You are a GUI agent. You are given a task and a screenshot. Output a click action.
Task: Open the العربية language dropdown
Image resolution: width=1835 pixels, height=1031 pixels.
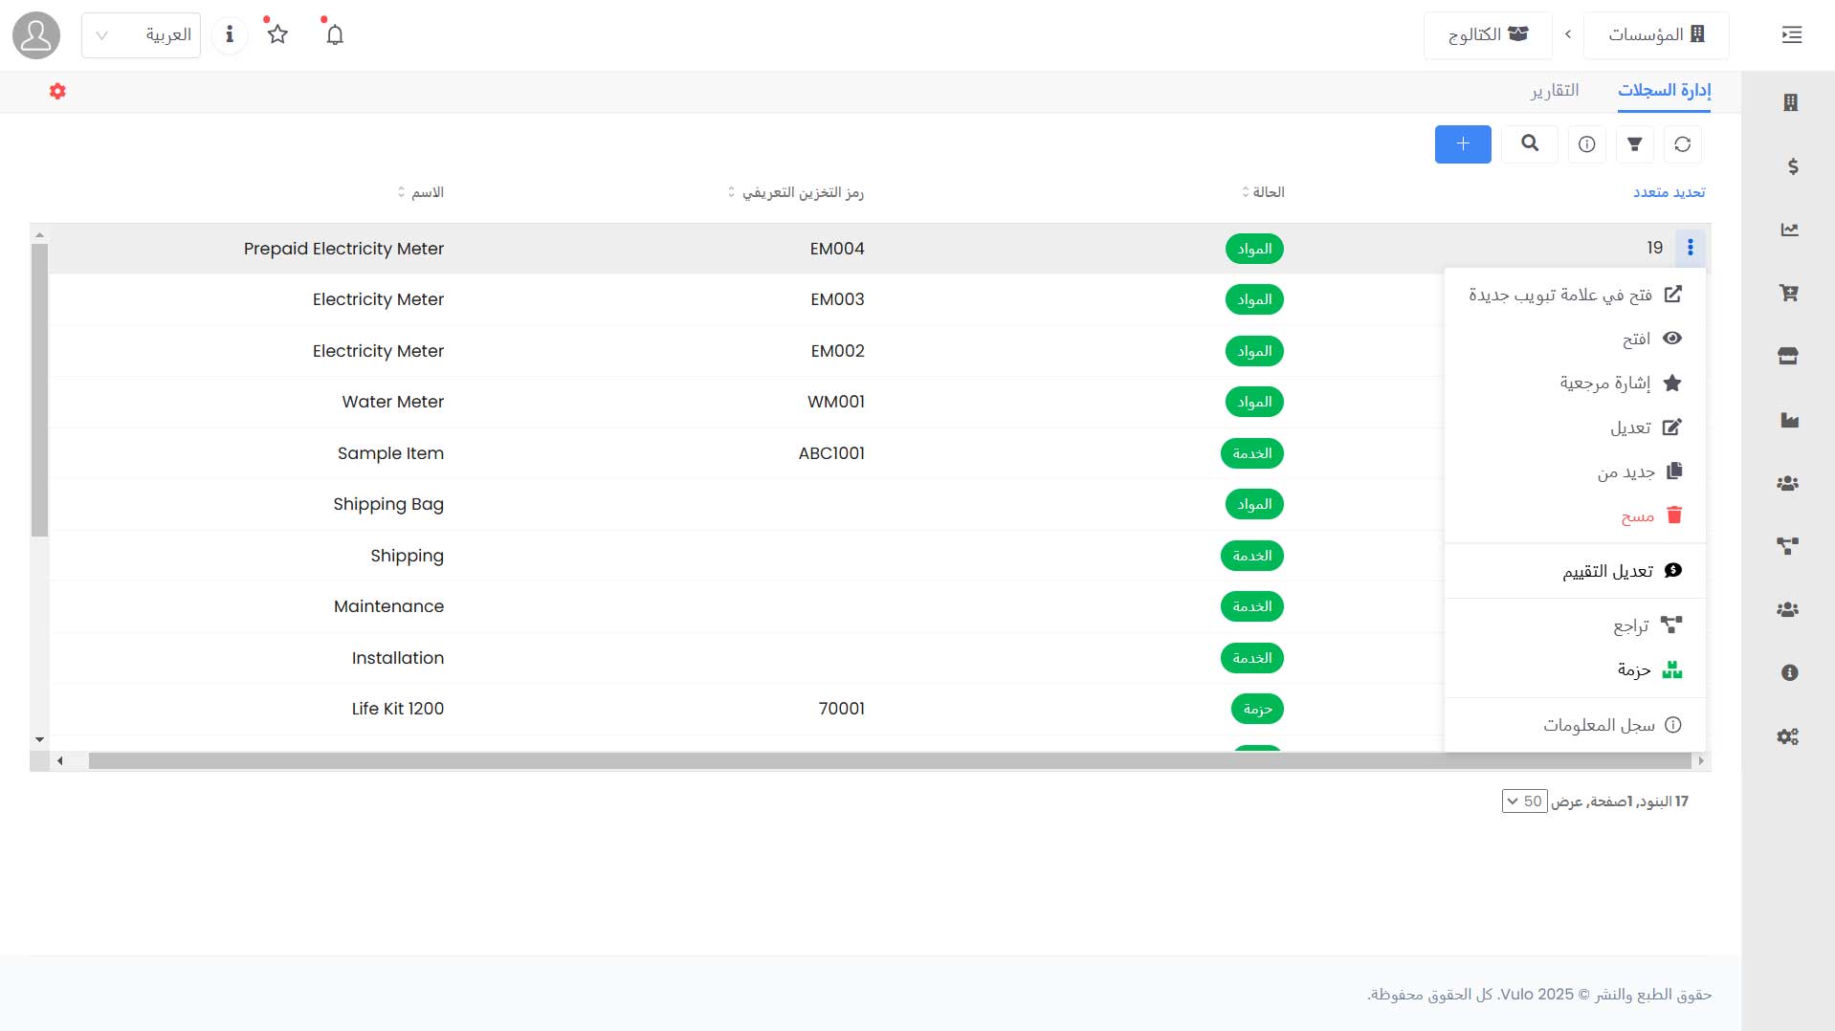141,34
